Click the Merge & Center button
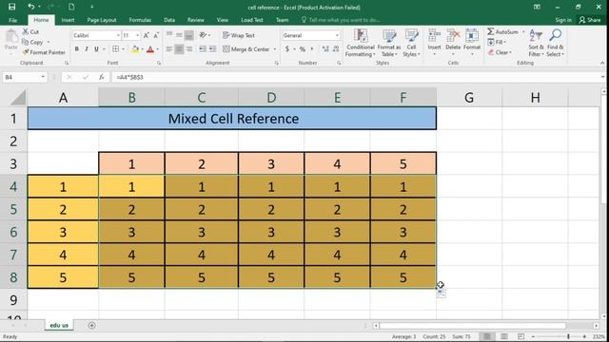The height and width of the screenshot is (342, 609). pyautogui.click(x=246, y=49)
